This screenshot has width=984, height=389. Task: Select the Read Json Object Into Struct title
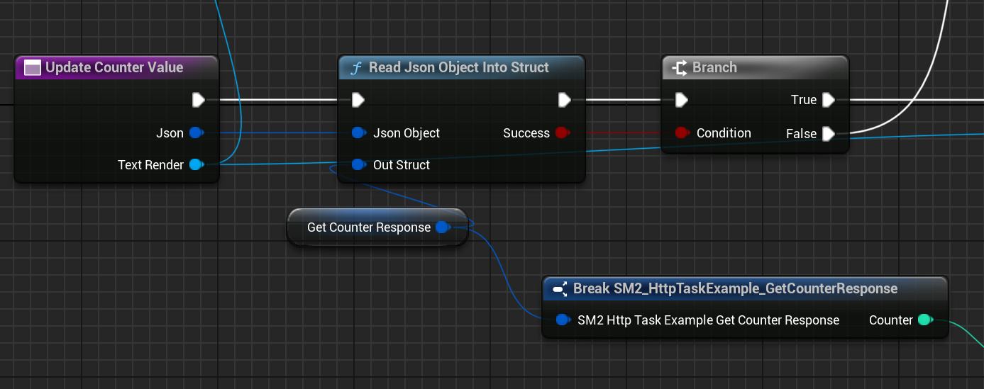(x=459, y=68)
